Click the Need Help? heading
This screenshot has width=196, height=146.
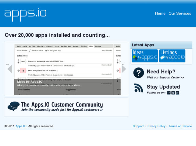[x=161, y=72]
